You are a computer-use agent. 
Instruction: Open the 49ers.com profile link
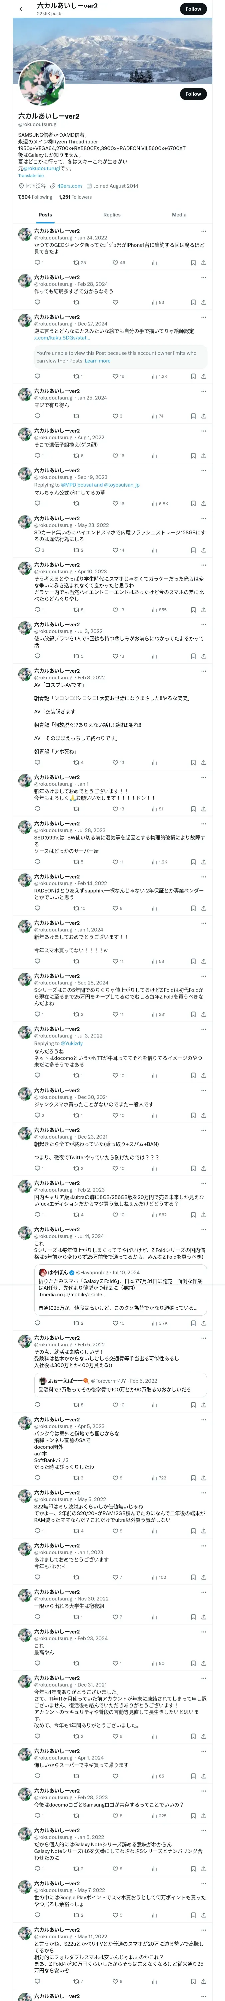tap(69, 186)
